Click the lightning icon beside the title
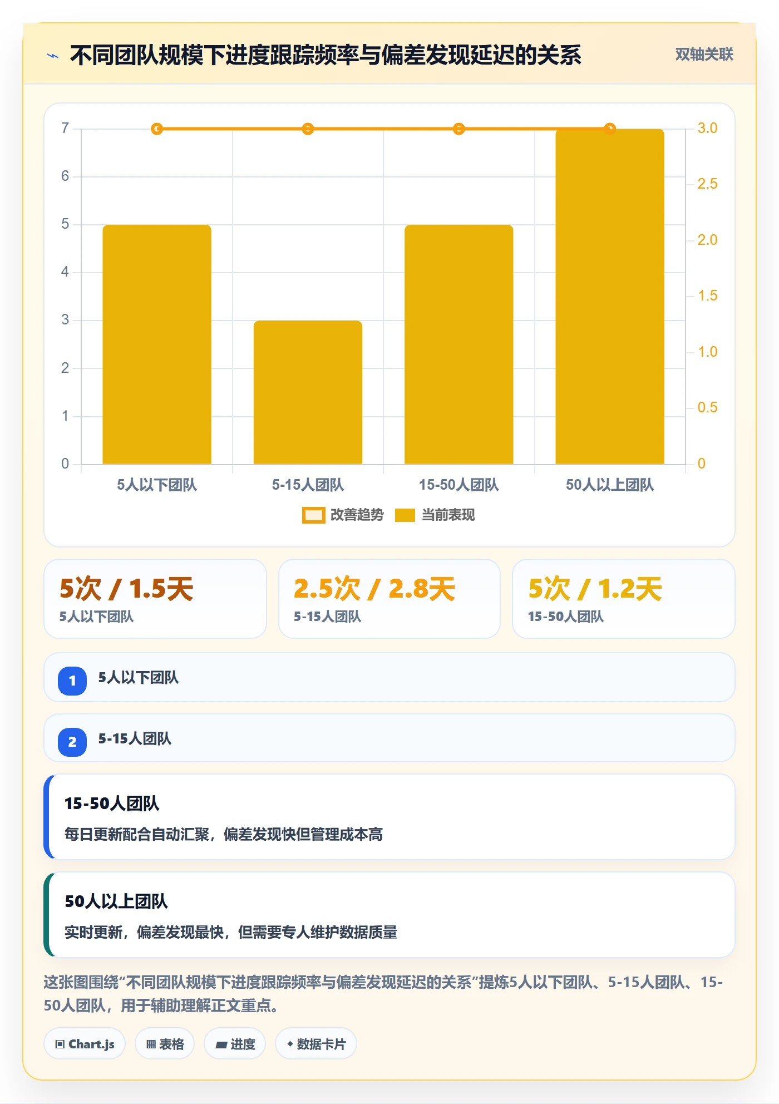The image size is (779, 1104). pyautogui.click(x=53, y=56)
